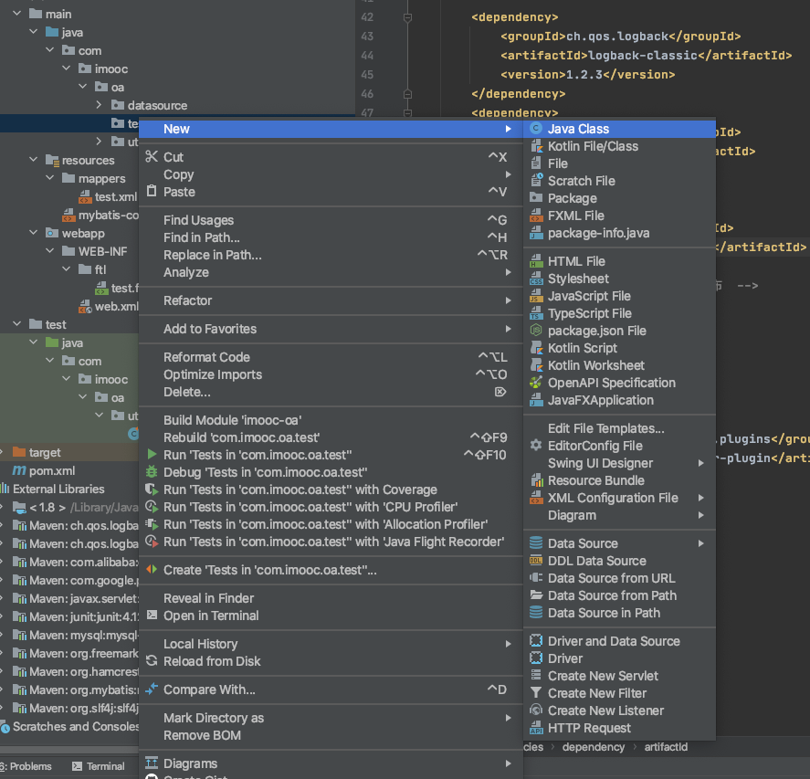The image size is (810, 779).
Task: Select pom.xml in the project tree
Action: (x=52, y=470)
